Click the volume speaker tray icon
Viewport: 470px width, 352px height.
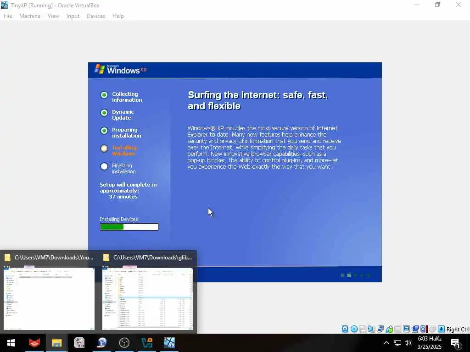coord(408,343)
